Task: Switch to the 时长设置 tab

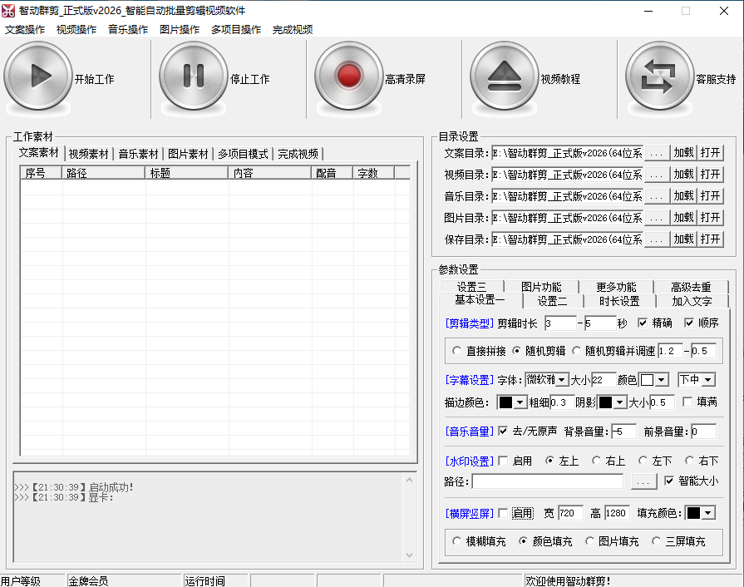Action: click(623, 301)
